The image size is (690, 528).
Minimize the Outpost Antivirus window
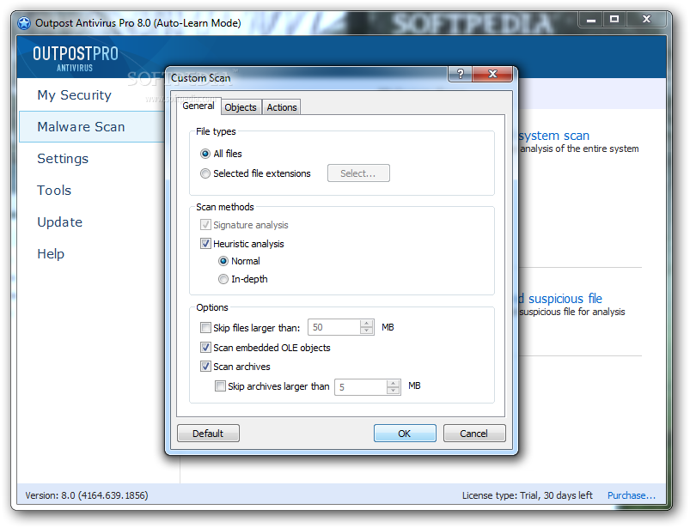coord(591,20)
